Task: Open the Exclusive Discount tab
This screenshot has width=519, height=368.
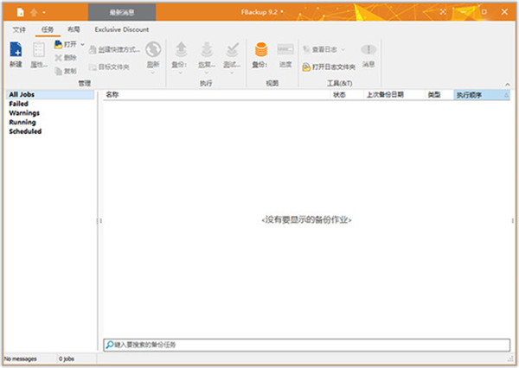Action: point(122,29)
